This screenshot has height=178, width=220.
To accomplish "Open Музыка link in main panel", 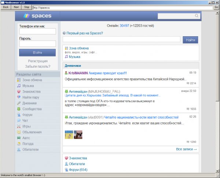I will 74,57.
